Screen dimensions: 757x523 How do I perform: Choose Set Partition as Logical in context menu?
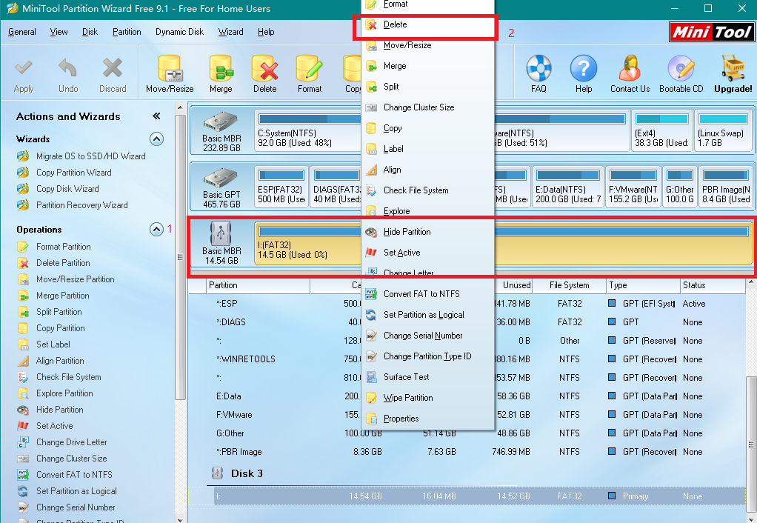(427, 315)
